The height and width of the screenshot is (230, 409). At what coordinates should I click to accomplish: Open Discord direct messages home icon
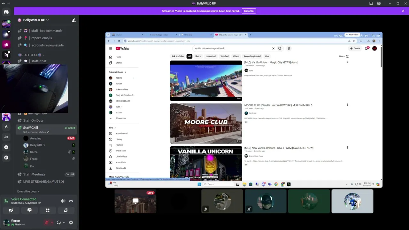tap(6, 12)
